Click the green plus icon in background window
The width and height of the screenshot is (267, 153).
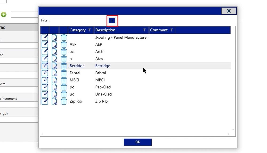click(x=3, y=14)
